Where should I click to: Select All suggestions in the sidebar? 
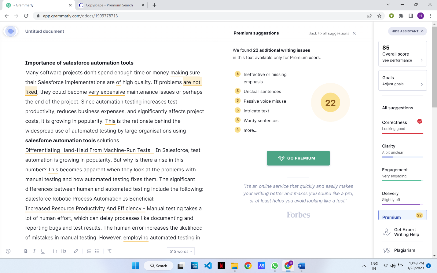coord(397,108)
